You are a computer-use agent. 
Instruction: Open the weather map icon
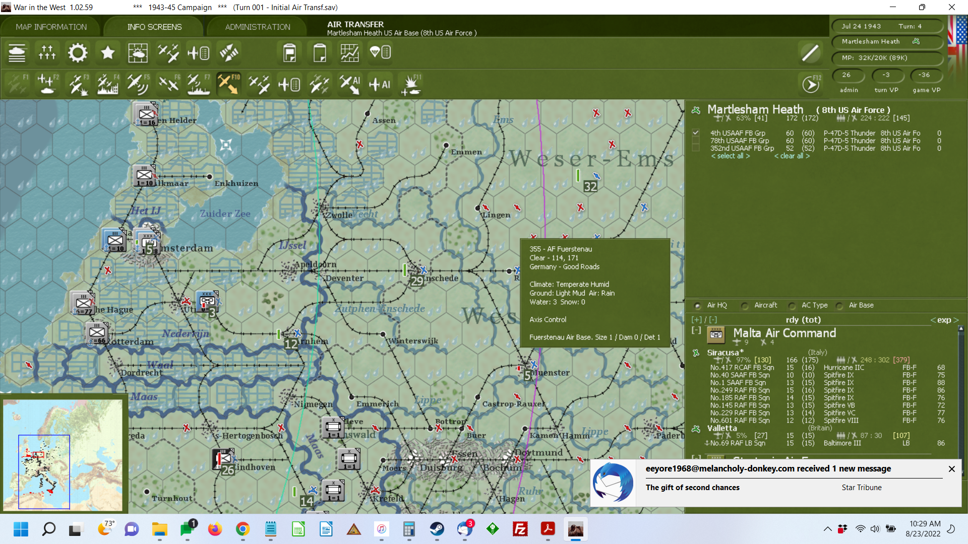(x=138, y=52)
